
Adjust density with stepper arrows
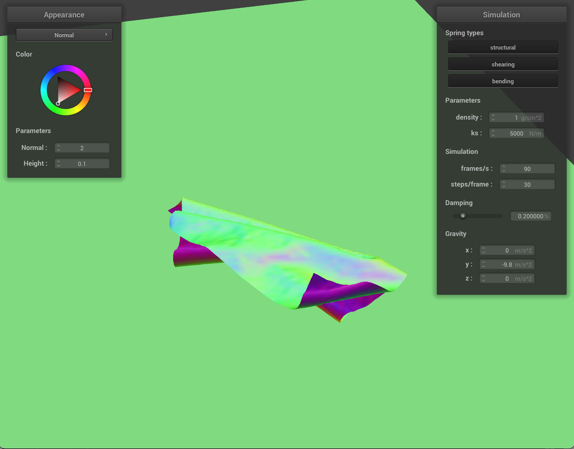click(x=493, y=117)
